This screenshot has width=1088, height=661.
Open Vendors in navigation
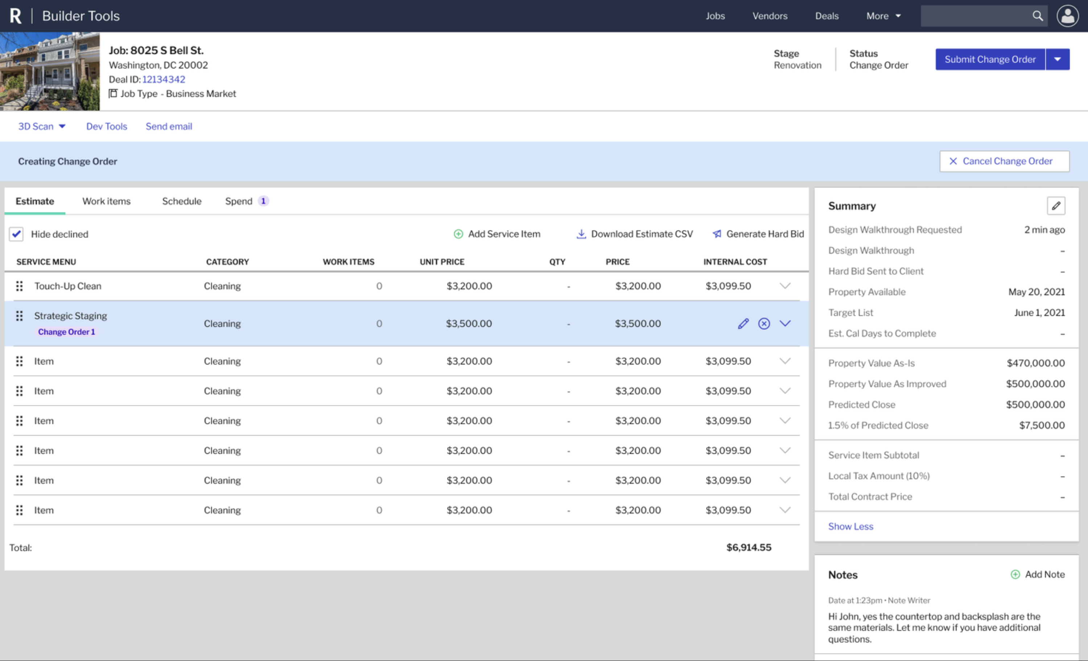coord(770,16)
